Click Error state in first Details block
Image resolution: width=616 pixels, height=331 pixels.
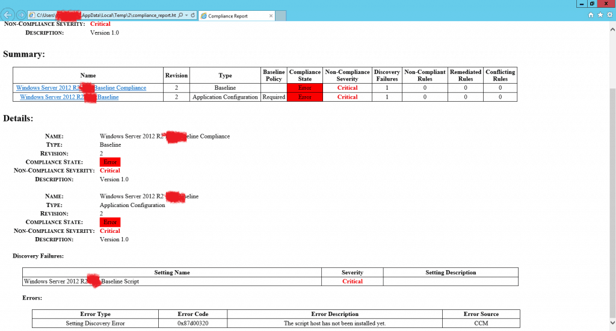tap(110, 162)
